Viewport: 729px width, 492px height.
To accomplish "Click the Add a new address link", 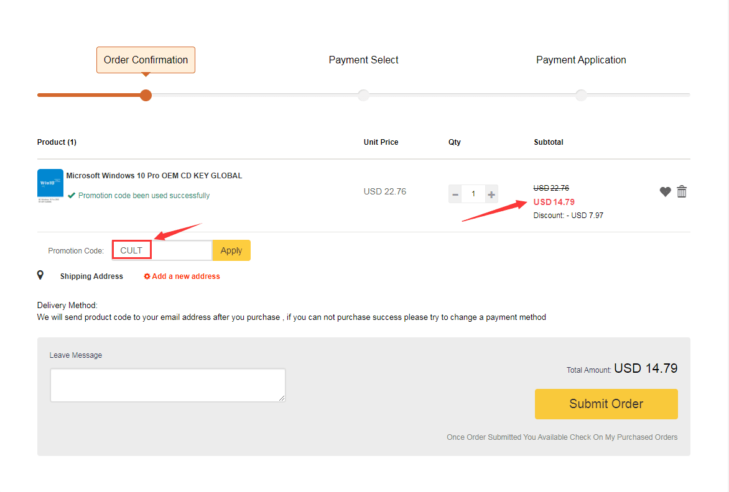I will [186, 276].
